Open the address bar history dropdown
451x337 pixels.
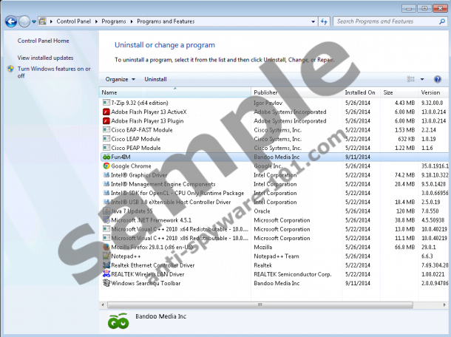point(313,21)
